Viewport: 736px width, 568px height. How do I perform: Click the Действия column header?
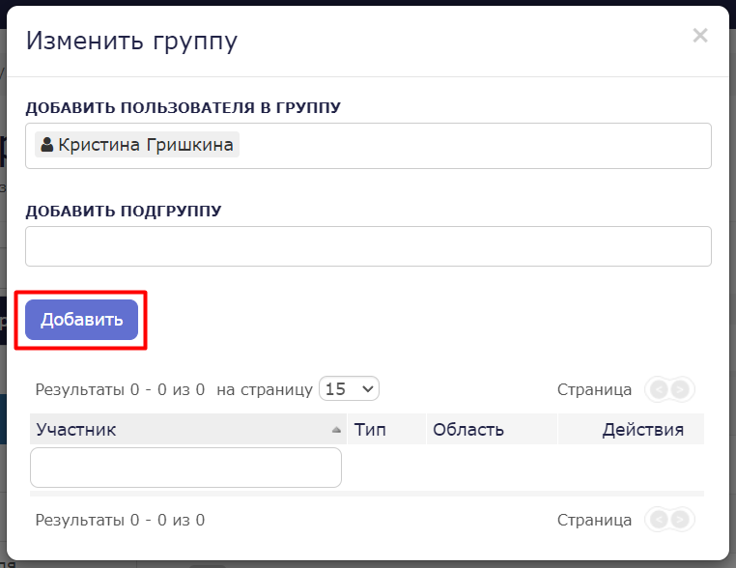(x=632, y=429)
